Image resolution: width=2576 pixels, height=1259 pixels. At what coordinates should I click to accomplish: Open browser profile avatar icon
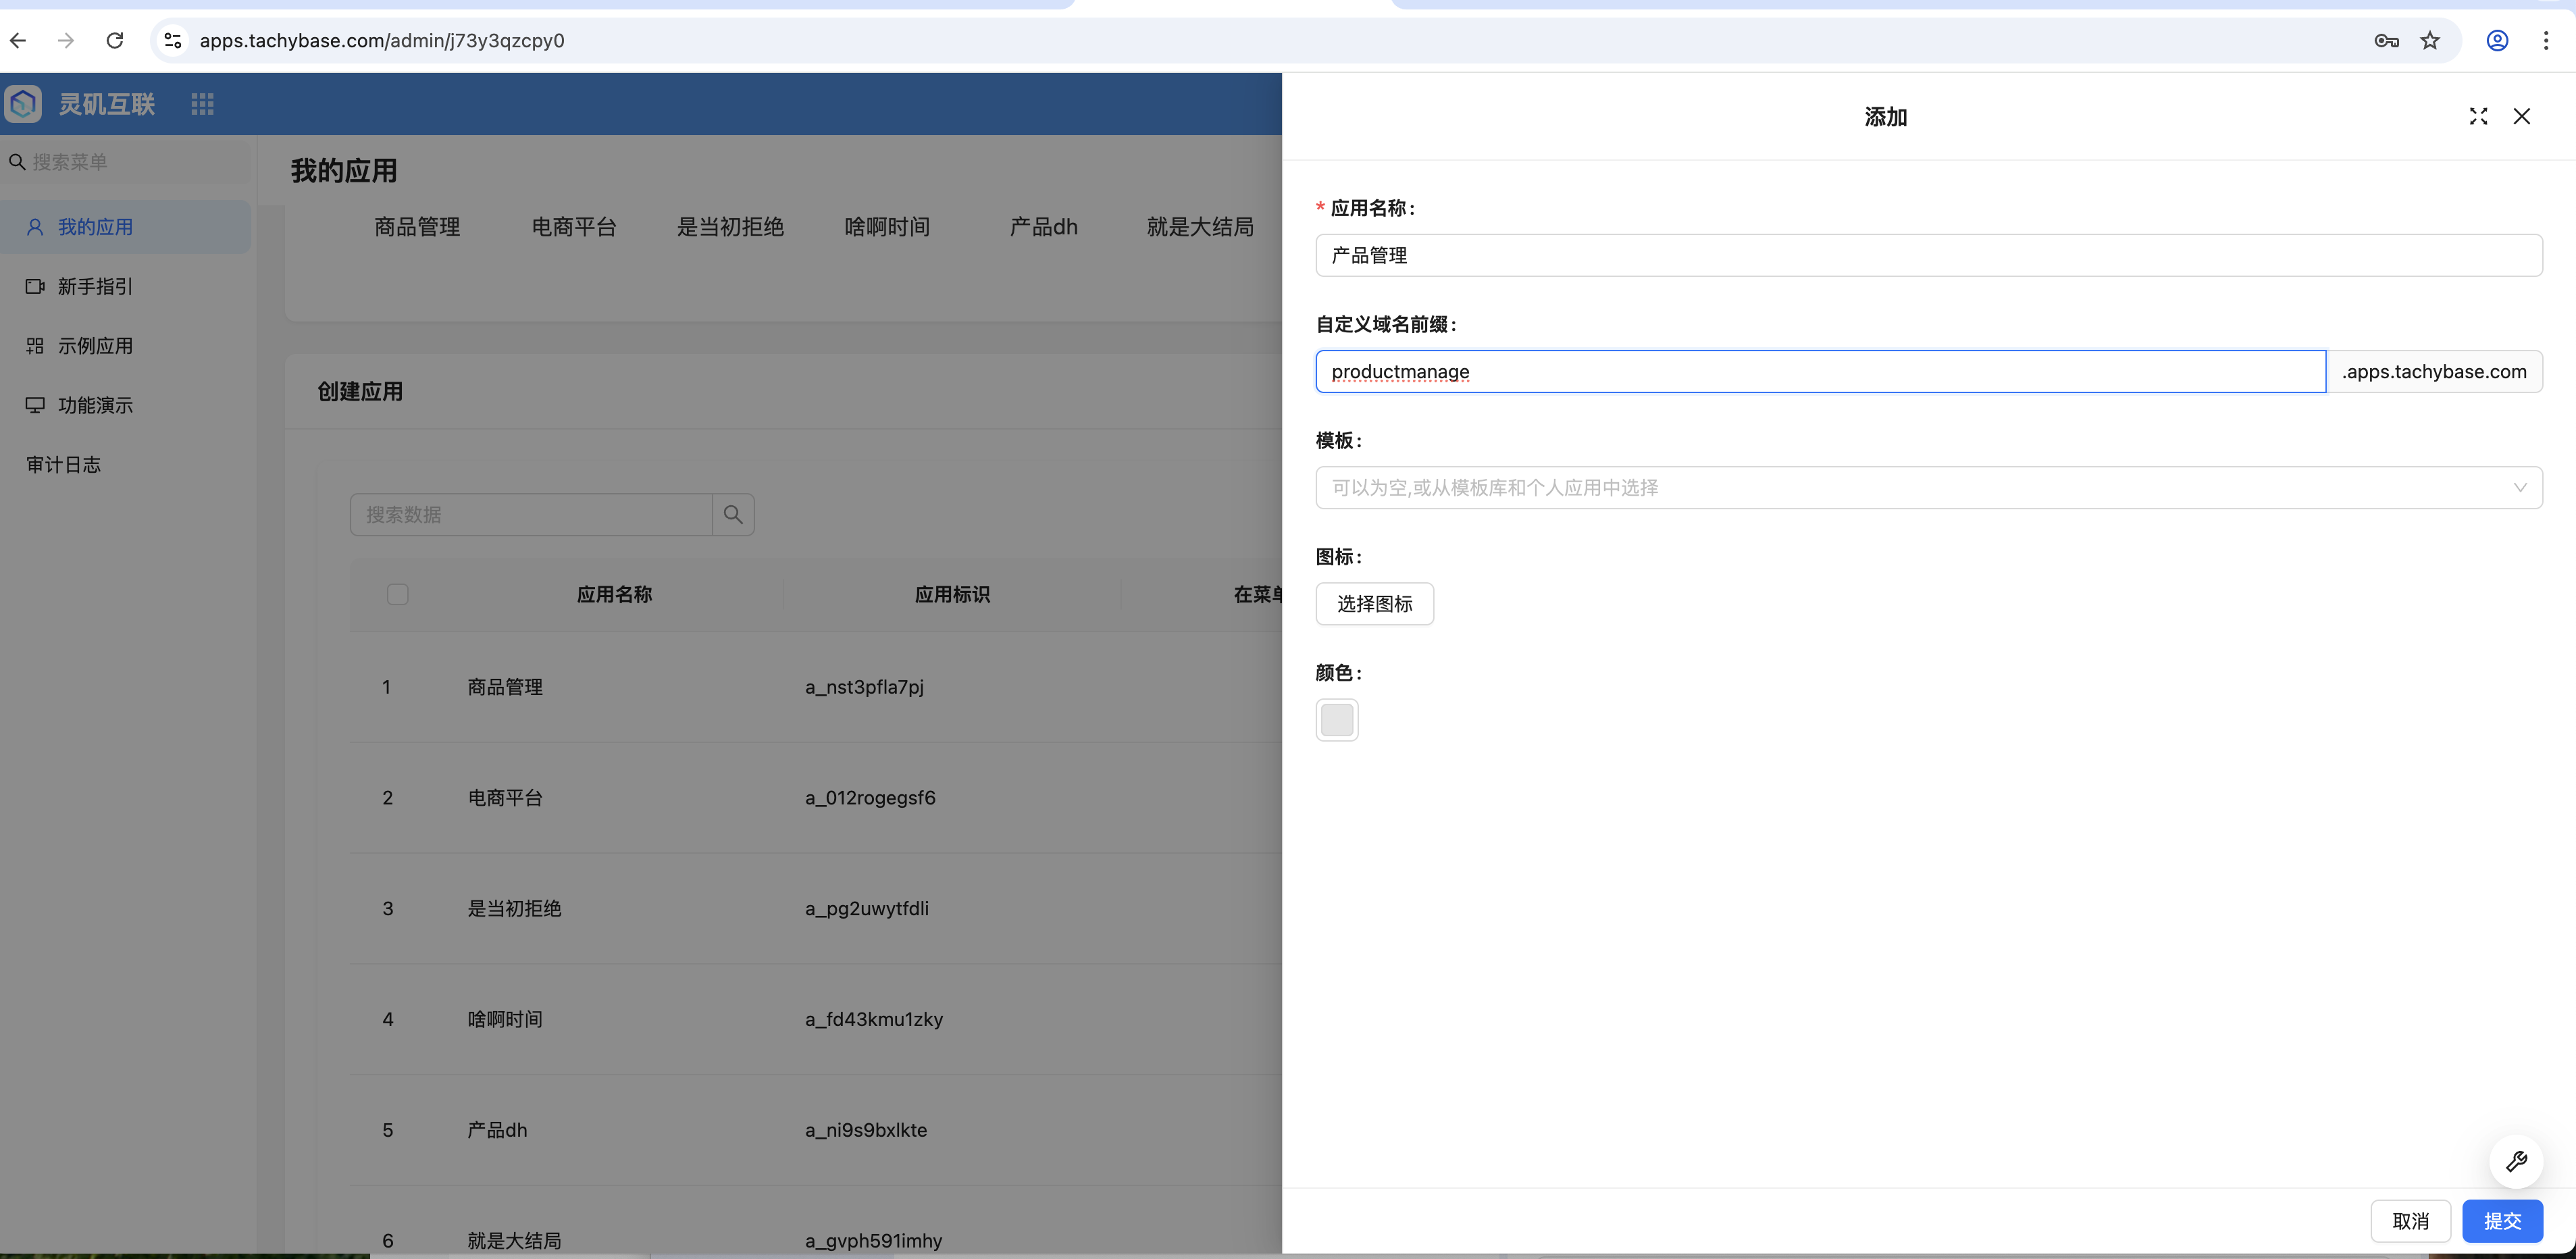[2496, 41]
